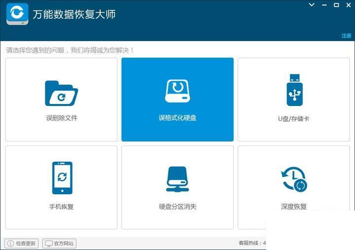The width and height of the screenshot is (355, 250).
Task: Click the 硬盘分区消失 label
Action: pos(177,207)
